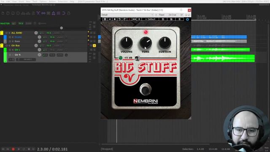Flip the small toggle switch beside -15 dB
Viewport: 270px width, 152px height.
click(x=137, y=58)
